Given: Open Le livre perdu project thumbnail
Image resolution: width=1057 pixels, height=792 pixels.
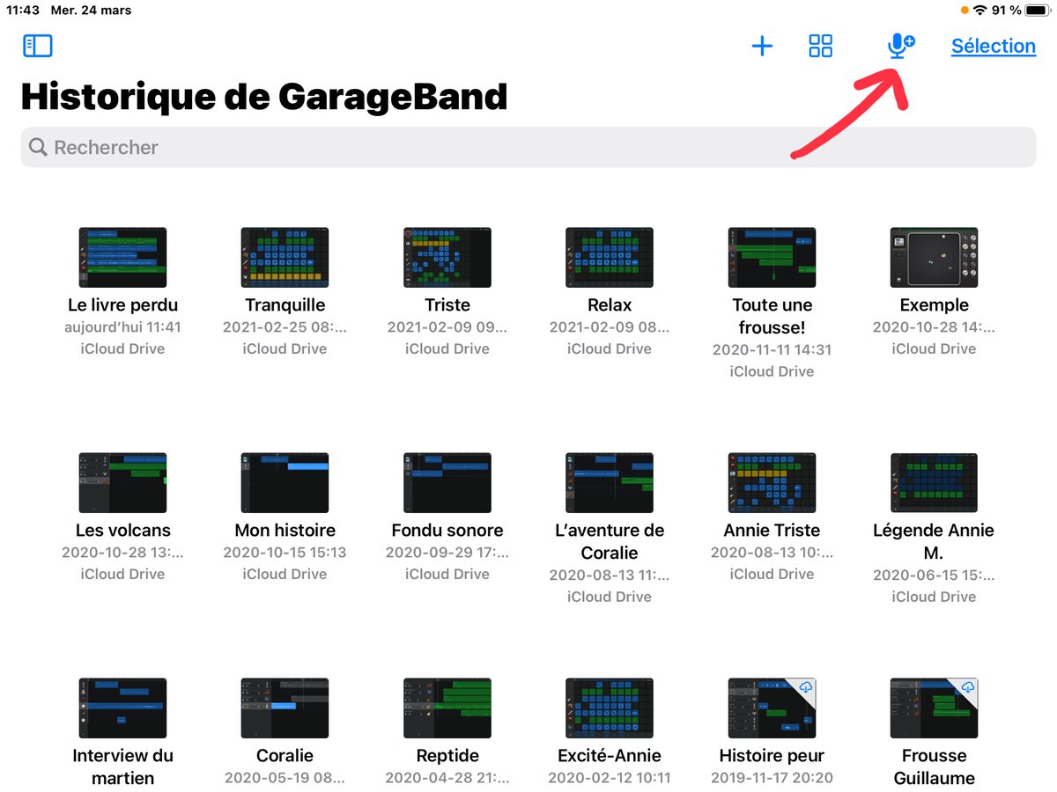Looking at the screenshot, I should [123, 257].
